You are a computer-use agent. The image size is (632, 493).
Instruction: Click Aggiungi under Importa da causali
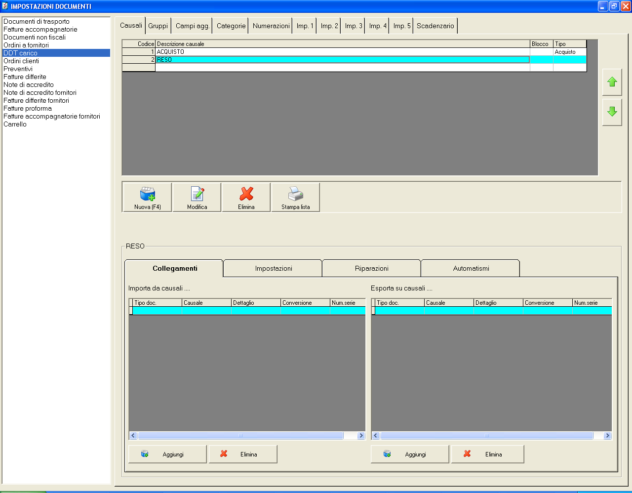(167, 454)
